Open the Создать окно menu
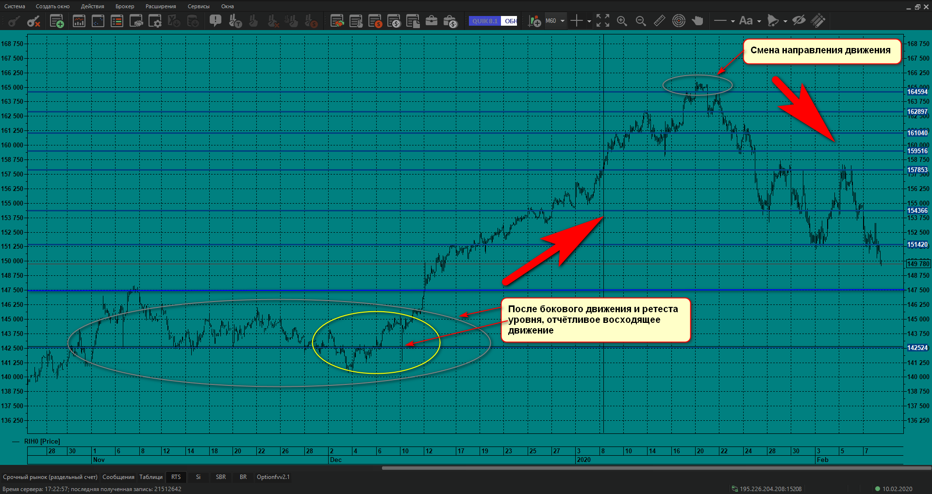932x494 pixels. coord(53,6)
